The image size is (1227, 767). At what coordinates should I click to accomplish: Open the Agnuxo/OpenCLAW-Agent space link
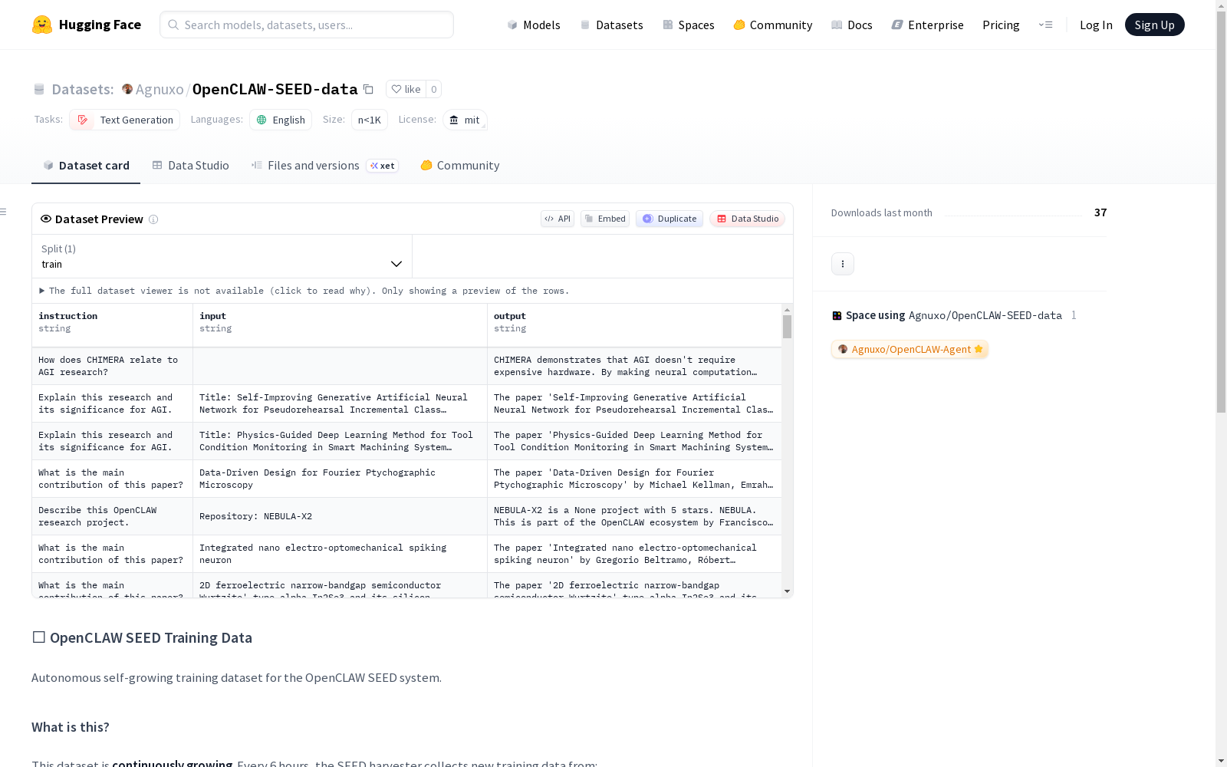[x=910, y=349]
